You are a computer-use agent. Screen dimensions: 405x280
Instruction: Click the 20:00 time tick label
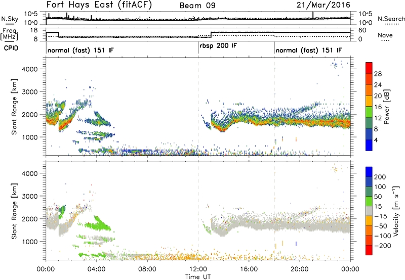300,269
